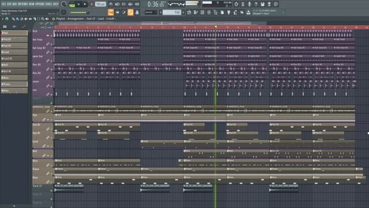Select the playlist Zoom magnifier tool
This screenshot has height=208, width=369.
click(43, 19)
